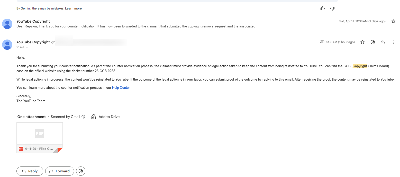Click the paperclip attachment indicator icon
This screenshot has height=177, width=400.
(x=322, y=42)
